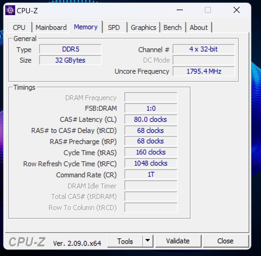The width and height of the screenshot is (261, 256).
Task: Open the Bench tab
Action: [x=173, y=27]
